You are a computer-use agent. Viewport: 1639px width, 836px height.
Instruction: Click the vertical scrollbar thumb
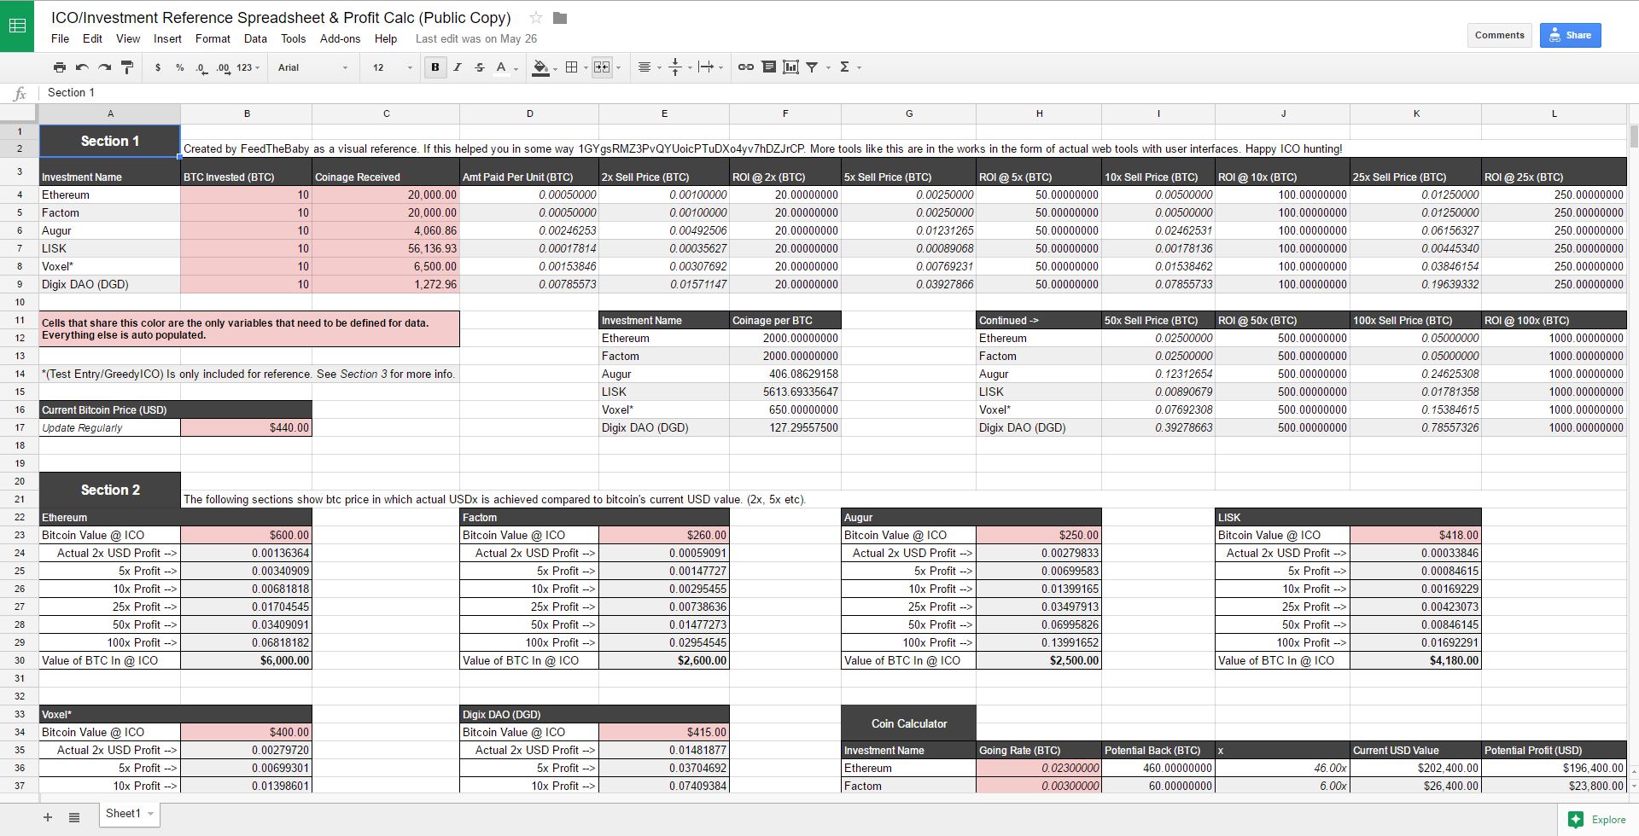pyautogui.click(x=1634, y=136)
